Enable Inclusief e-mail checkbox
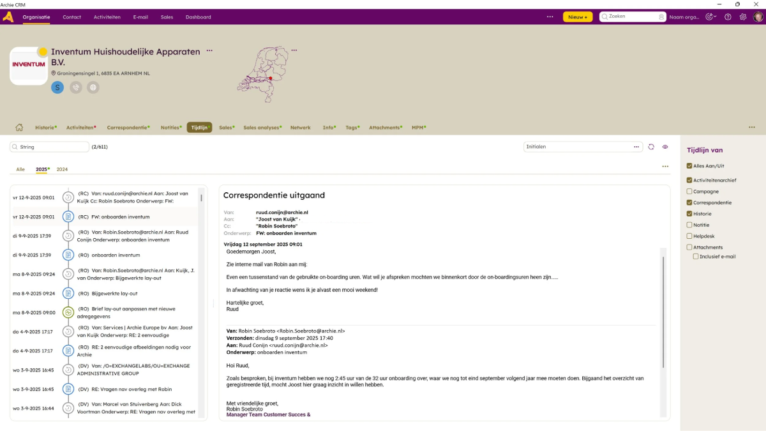 pos(696,257)
